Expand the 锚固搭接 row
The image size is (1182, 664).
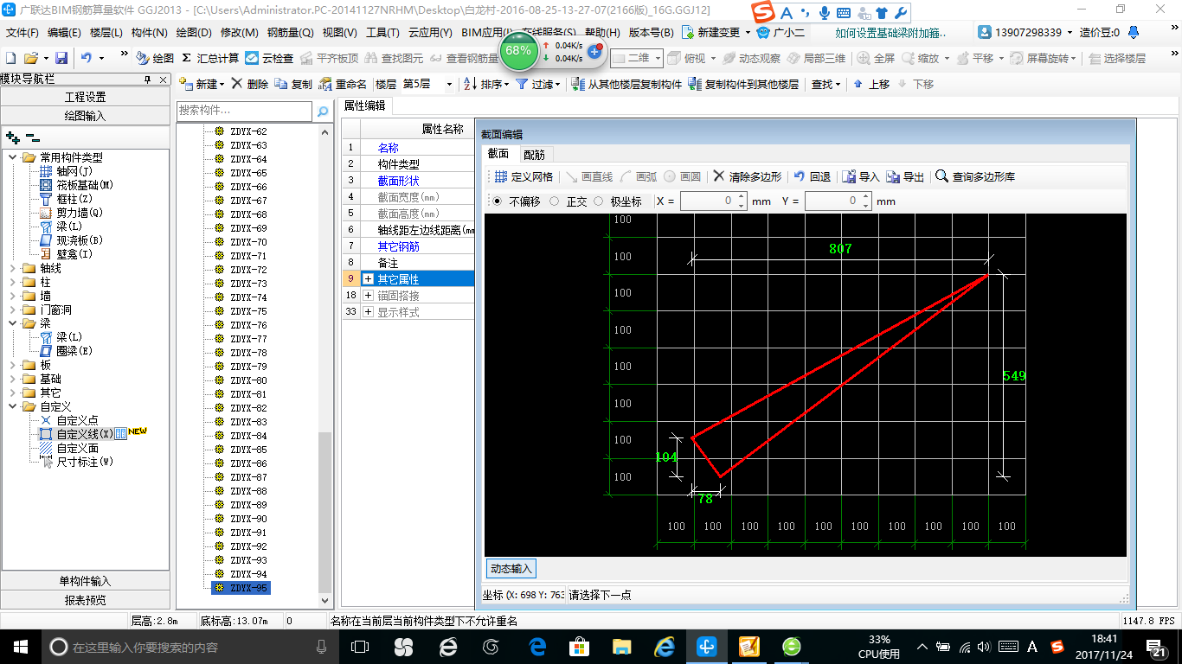[x=368, y=296]
